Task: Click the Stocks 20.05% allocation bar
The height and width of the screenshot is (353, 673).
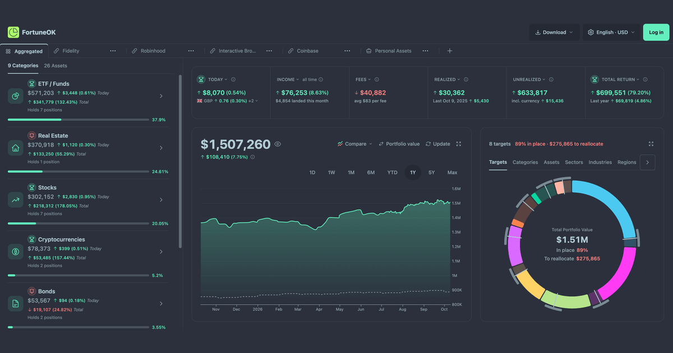Action: point(79,223)
